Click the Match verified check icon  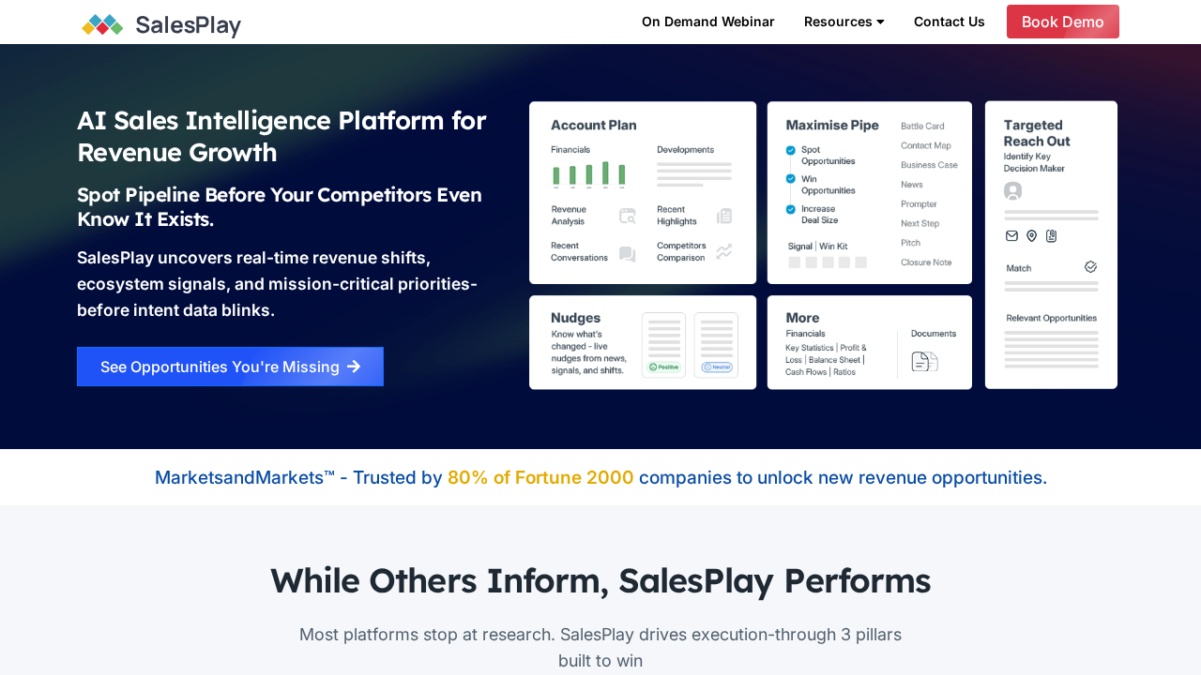(x=1090, y=267)
